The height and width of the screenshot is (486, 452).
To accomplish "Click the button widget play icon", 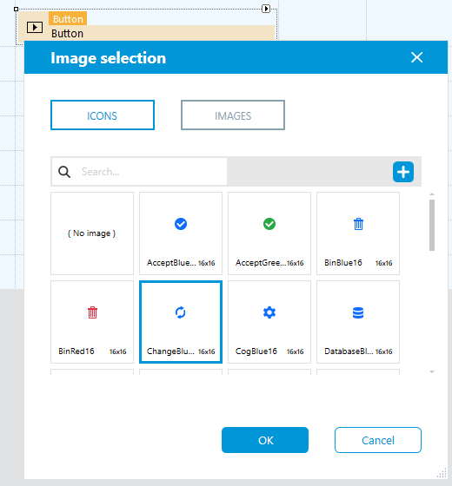I will (x=35, y=28).
